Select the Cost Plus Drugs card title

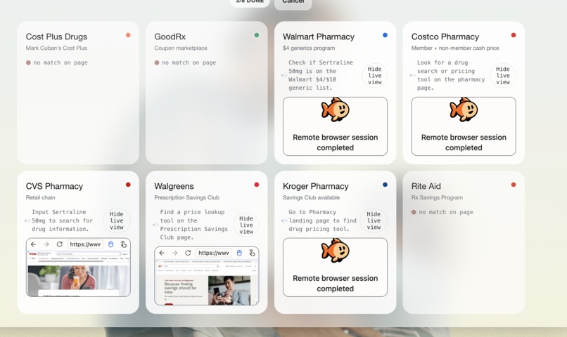click(x=56, y=37)
